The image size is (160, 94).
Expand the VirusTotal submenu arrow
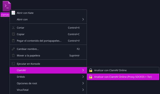(x=83, y=90)
